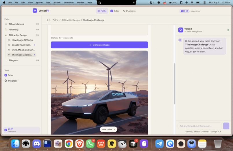The height and width of the screenshot is (151, 233).
Task: Open Finder from the dock
Action: click(x=15, y=143)
